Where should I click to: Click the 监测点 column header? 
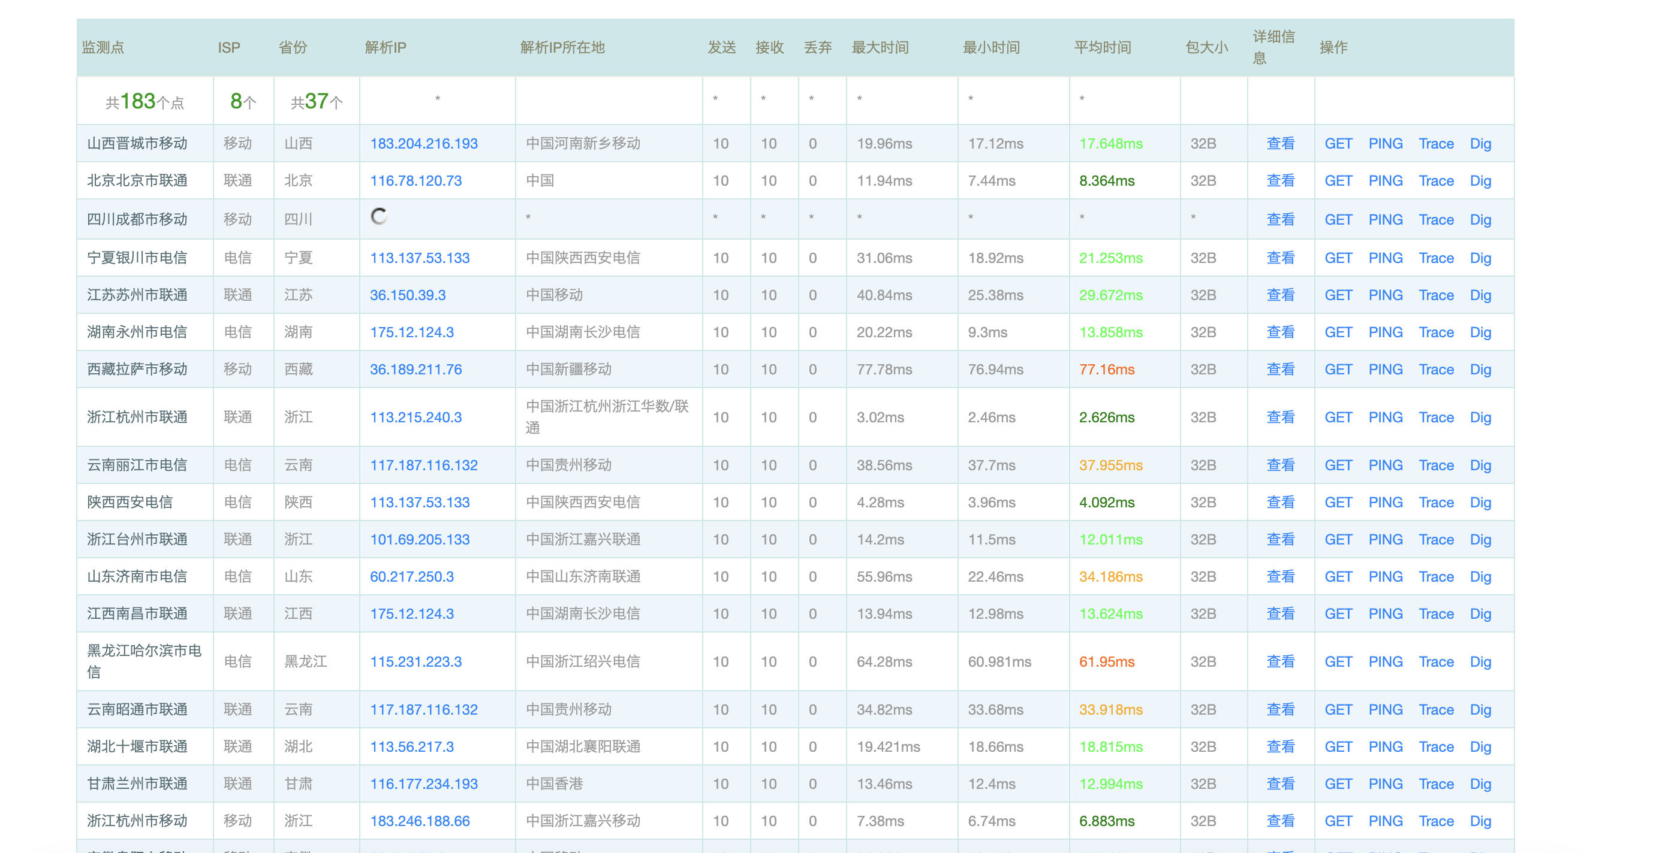click(x=103, y=47)
